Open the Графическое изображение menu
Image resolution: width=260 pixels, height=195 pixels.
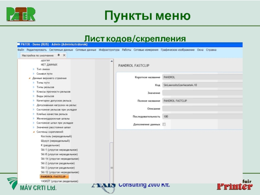click(x=177, y=50)
